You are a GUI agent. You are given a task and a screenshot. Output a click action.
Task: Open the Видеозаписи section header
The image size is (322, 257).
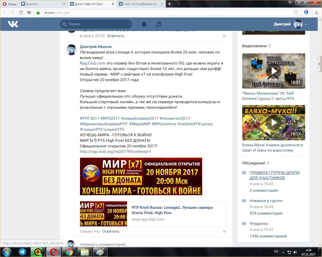(x=254, y=46)
